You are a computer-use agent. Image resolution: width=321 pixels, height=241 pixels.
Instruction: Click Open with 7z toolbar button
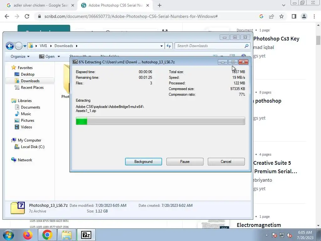click(47, 56)
